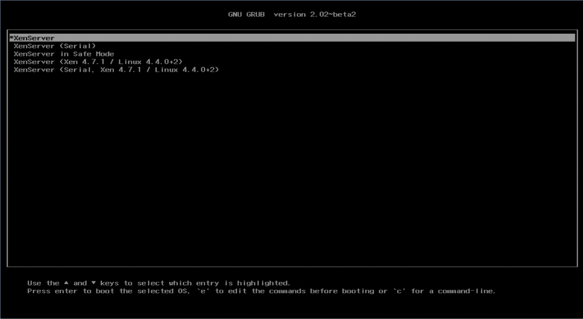Select the highlighted XenServer boot entry
This screenshot has width=583, height=319.
point(292,38)
